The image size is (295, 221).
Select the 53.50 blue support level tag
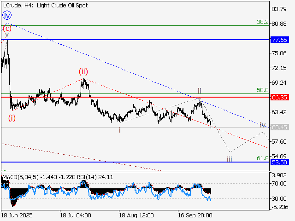(x=280, y=163)
